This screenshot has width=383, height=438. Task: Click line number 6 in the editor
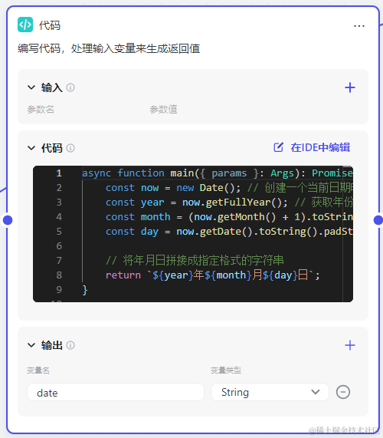(x=59, y=245)
